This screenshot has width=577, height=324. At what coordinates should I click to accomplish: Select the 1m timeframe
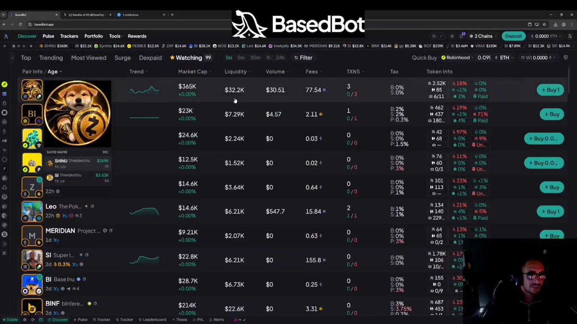[229, 58]
